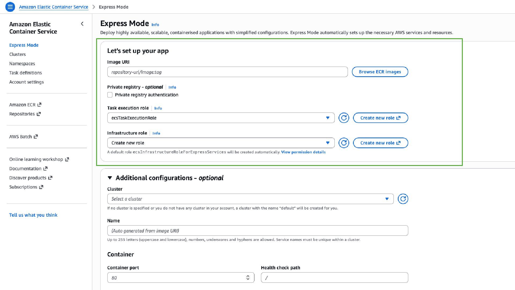
Task: Open Task definitions in sidebar
Action: 25,73
